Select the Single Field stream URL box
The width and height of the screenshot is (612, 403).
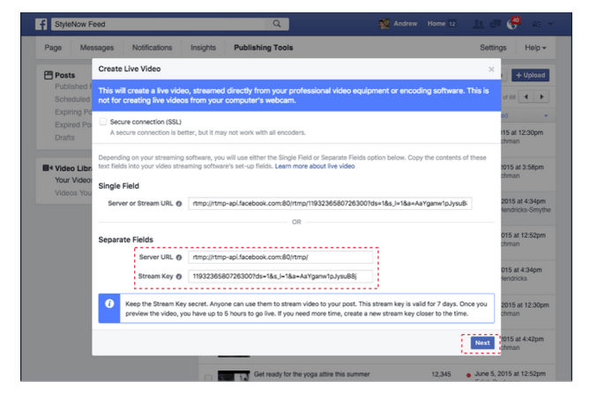point(330,204)
